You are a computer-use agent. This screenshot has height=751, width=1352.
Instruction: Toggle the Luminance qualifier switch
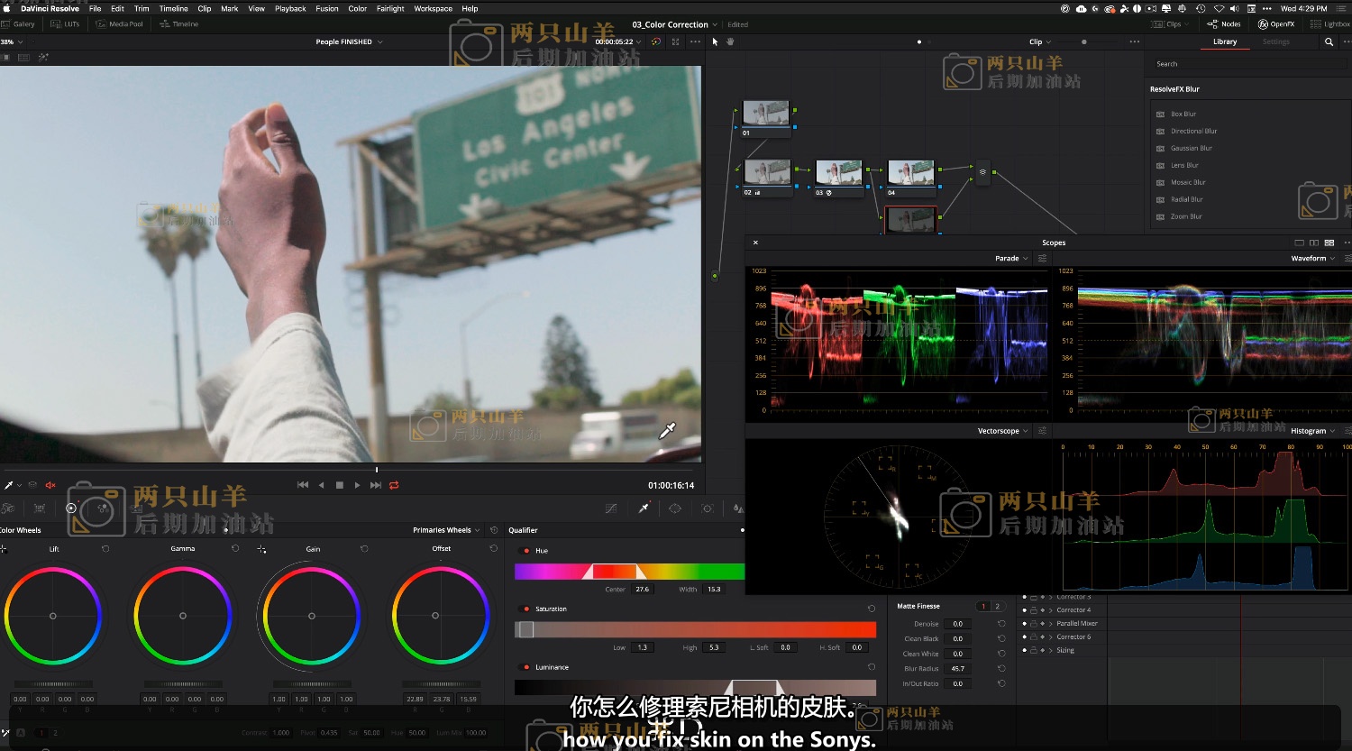click(526, 667)
